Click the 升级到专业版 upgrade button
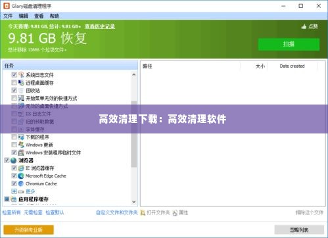The image size is (328, 238). pos(28,230)
